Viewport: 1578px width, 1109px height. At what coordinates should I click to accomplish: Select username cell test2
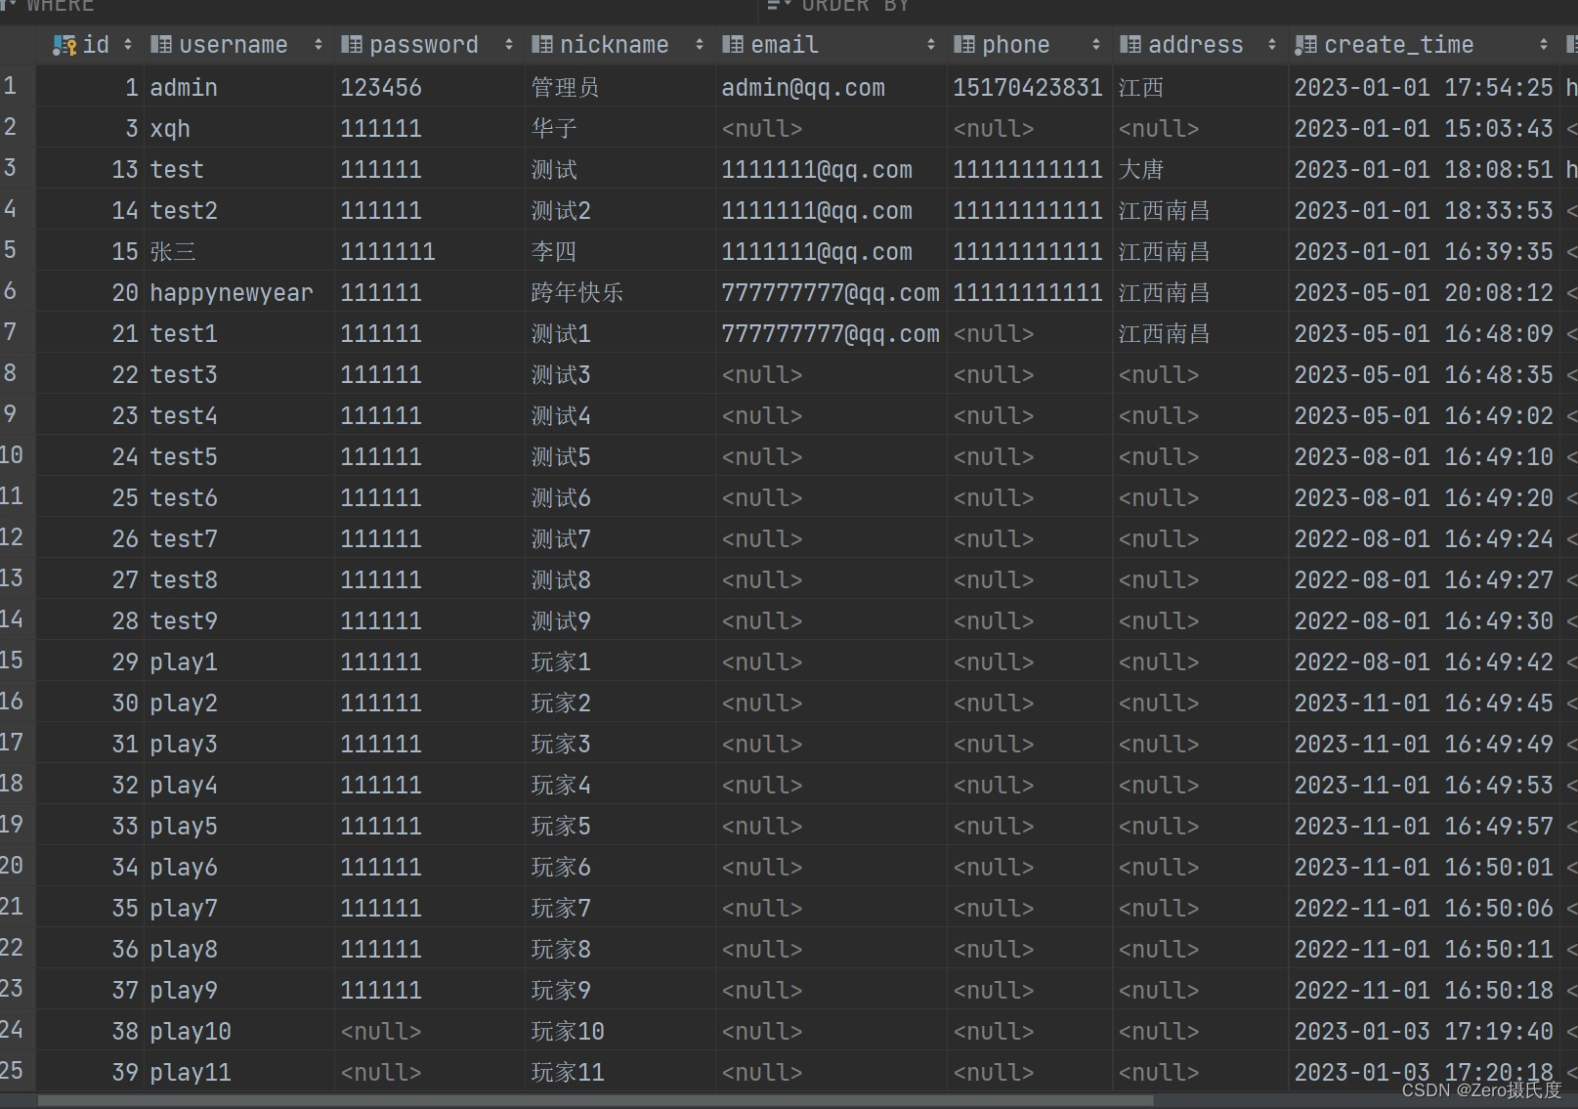pyautogui.click(x=237, y=211)
